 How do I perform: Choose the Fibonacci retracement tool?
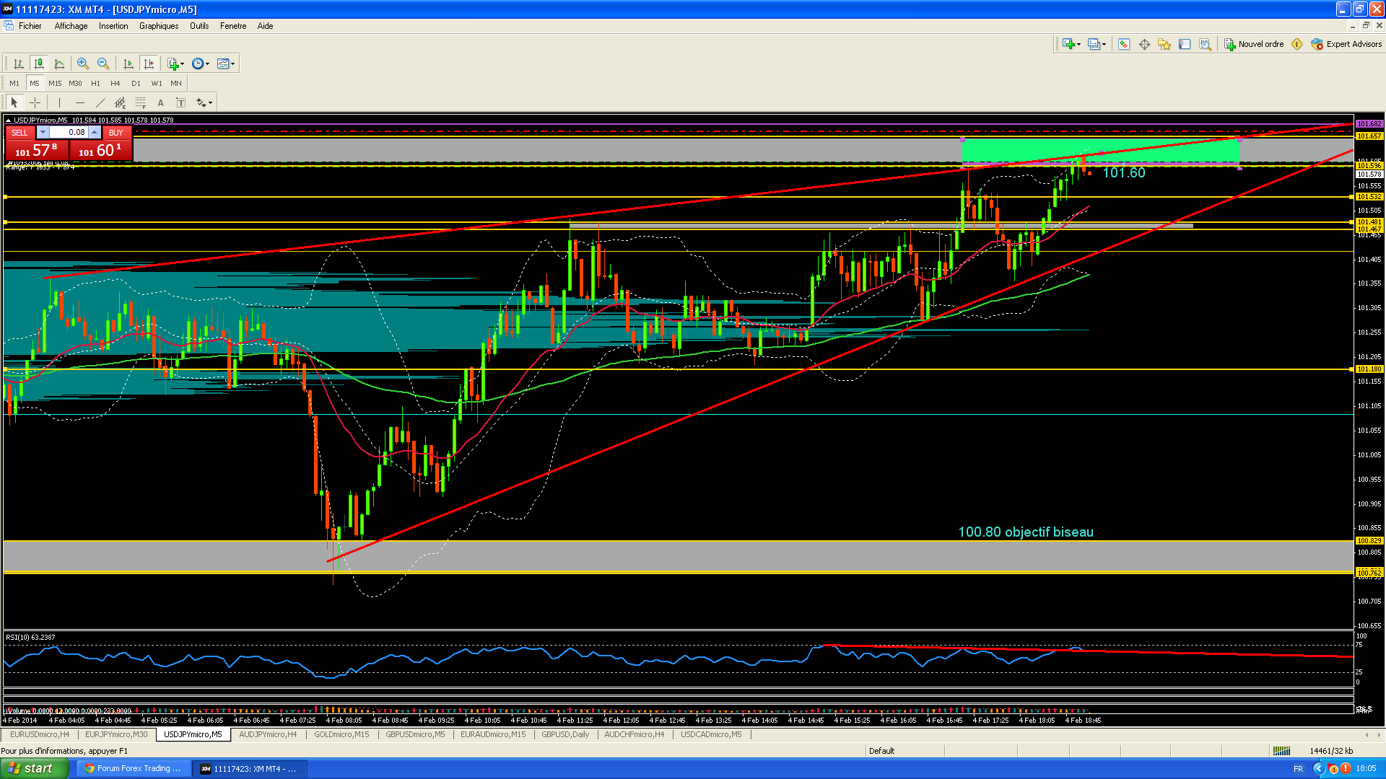click(x=141, y=102)
